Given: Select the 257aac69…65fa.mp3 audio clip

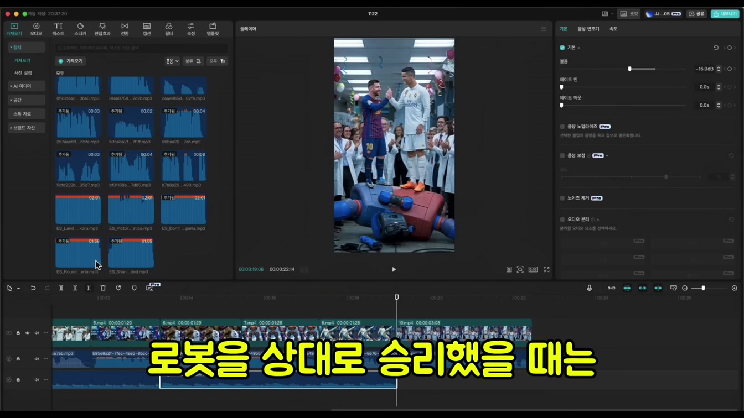Looking at the screenshot, I should tap(78, 123).
